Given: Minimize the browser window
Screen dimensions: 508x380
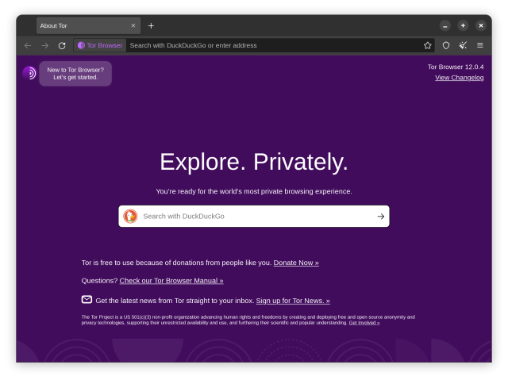Looking at the screenshot, I should coord(445,25).
